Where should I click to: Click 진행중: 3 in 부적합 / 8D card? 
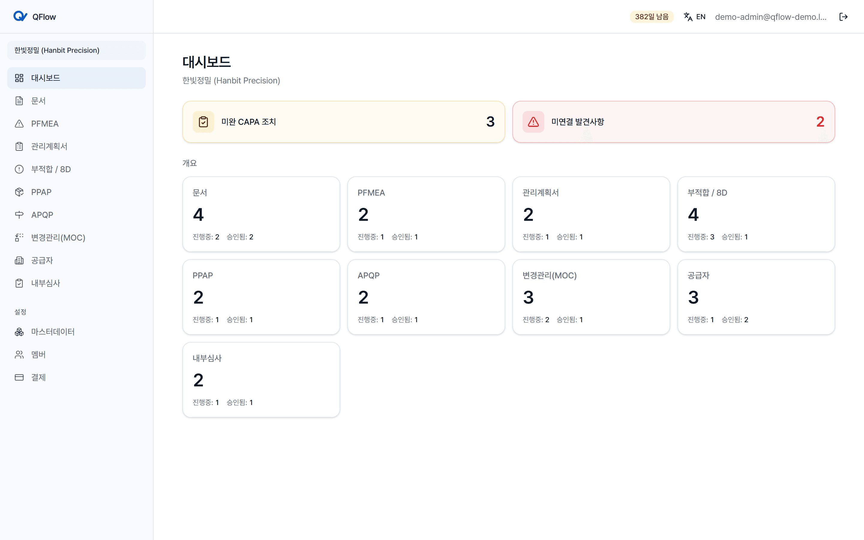(701, 237)
